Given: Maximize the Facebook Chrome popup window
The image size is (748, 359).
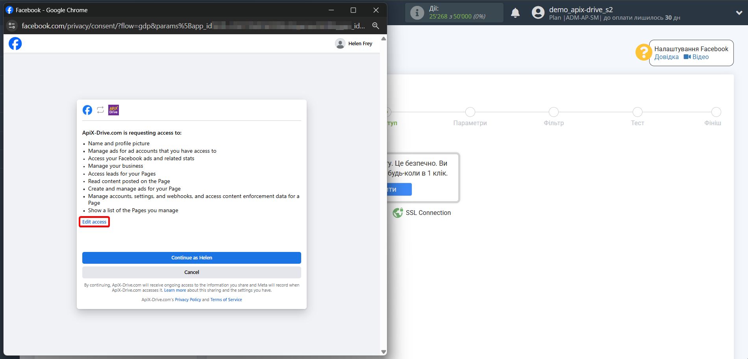Looking at the screenshot, I should pos(354,10).
